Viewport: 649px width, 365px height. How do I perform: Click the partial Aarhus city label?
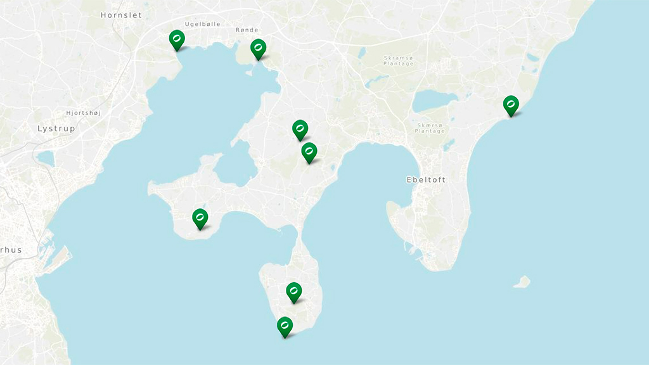coord(11,250)
